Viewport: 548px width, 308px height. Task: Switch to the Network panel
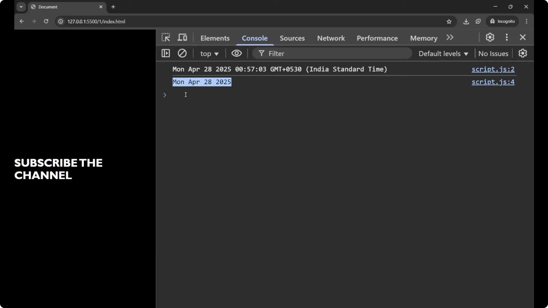click(x=331, y=38)
